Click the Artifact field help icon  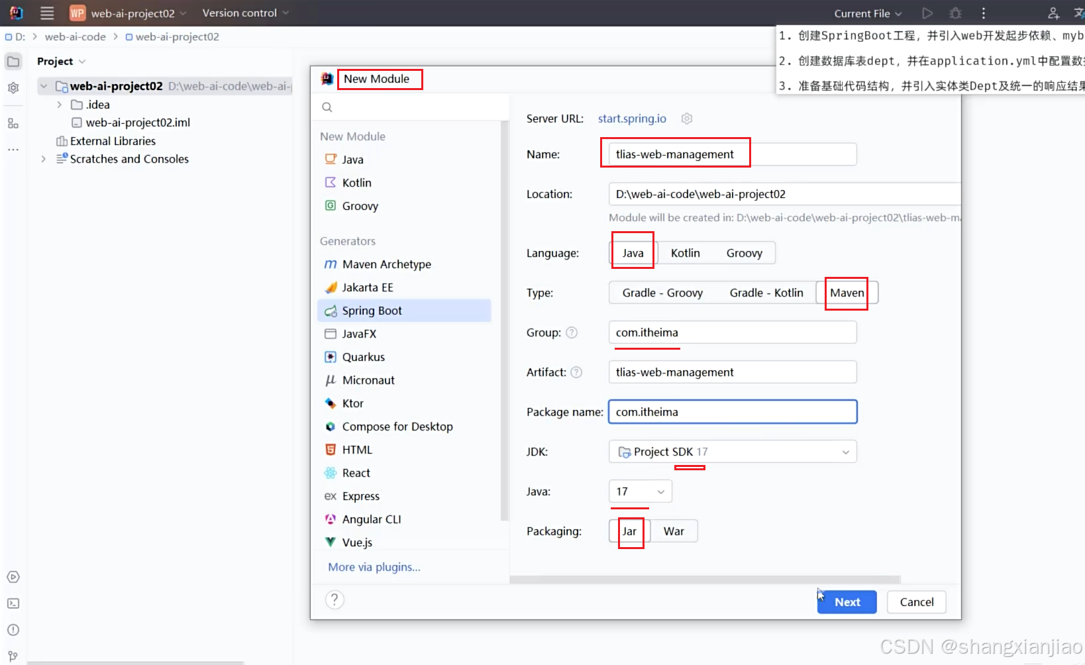click(x=576, y=372)
